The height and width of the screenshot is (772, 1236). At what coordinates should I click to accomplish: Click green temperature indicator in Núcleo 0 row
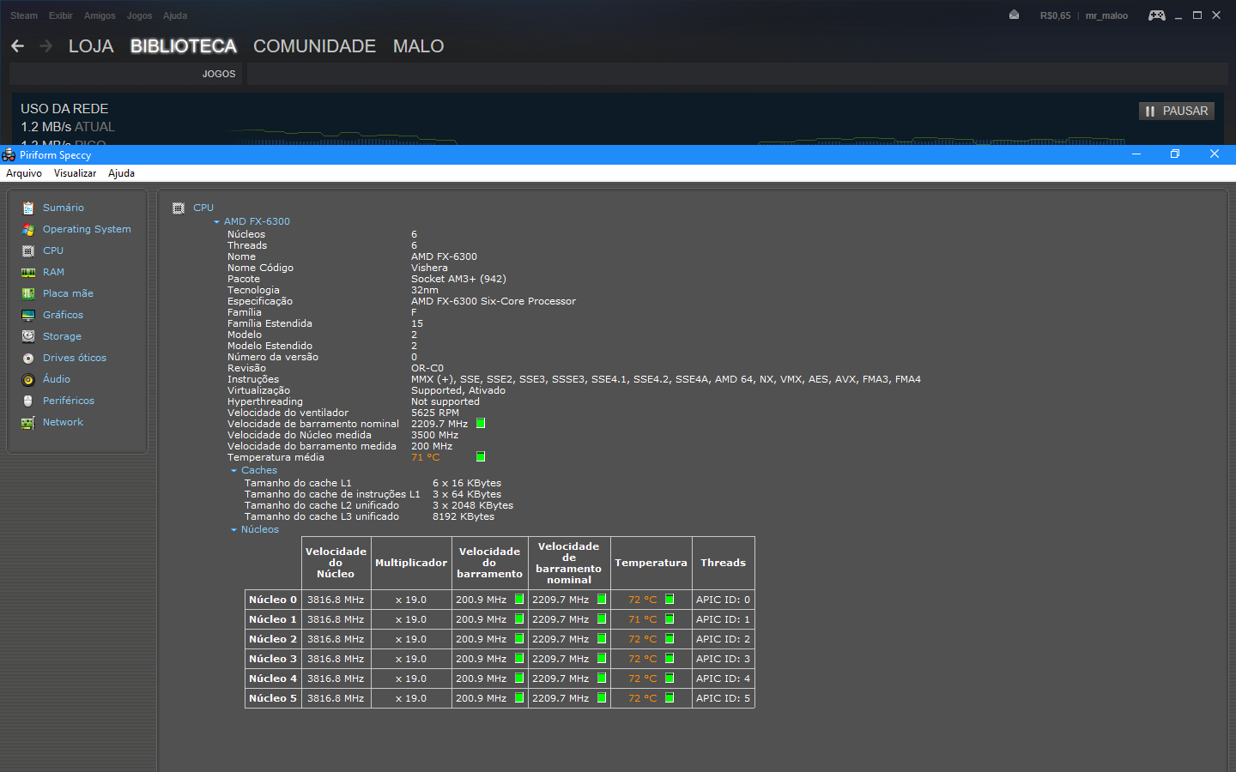pyautogui.click(x=669, y=599)
